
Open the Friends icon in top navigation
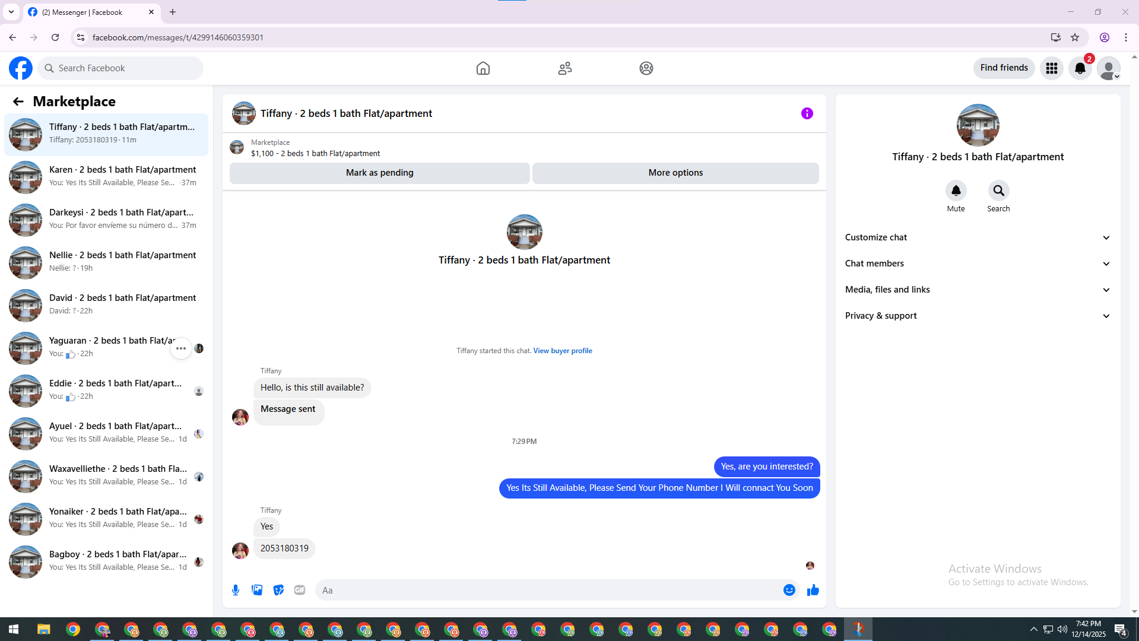click(x=564, y=68)
